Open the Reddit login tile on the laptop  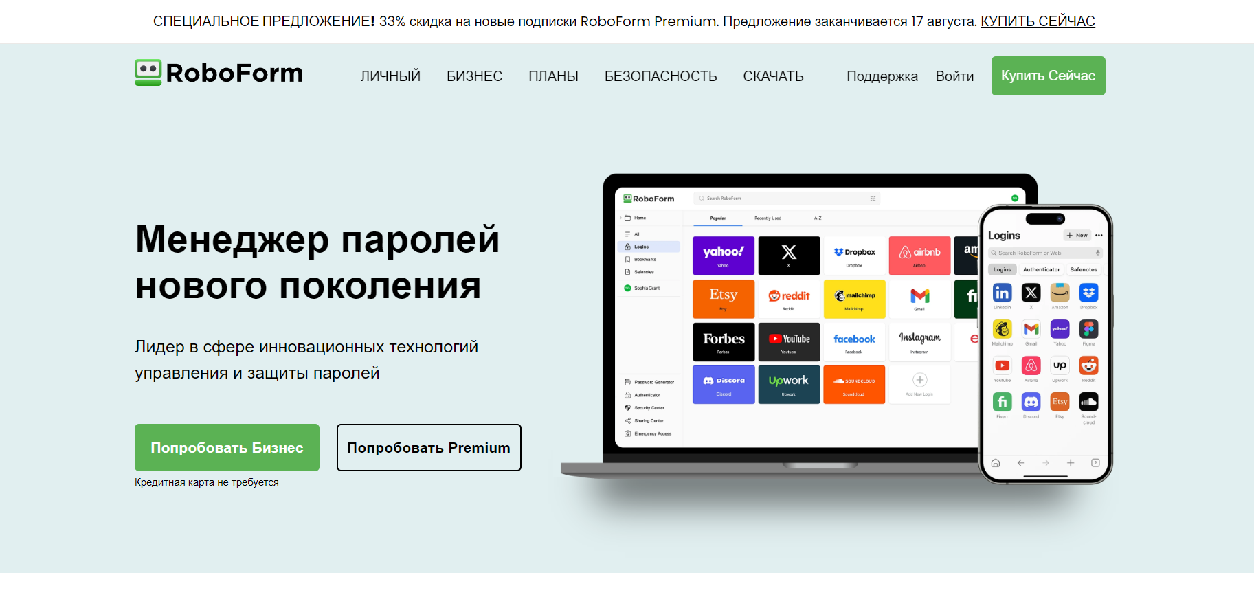789,299
